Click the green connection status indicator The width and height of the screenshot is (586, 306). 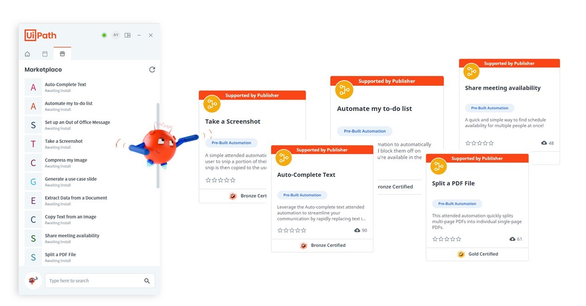pos(104,35)
